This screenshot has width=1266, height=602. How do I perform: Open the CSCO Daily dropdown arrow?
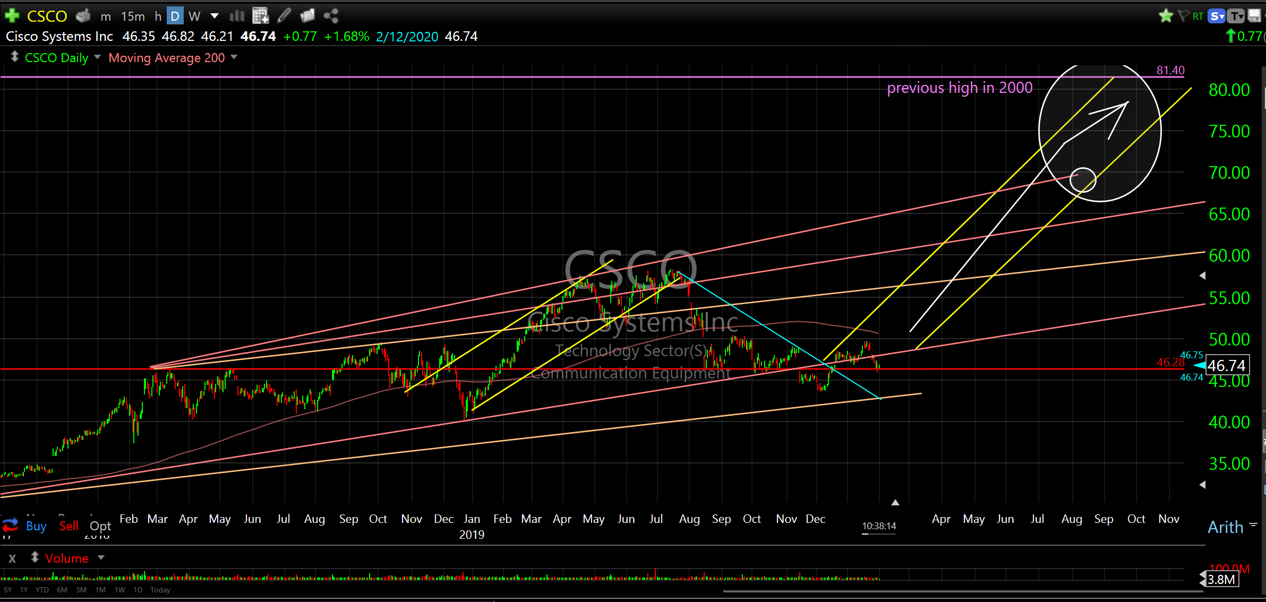(97, 57)
